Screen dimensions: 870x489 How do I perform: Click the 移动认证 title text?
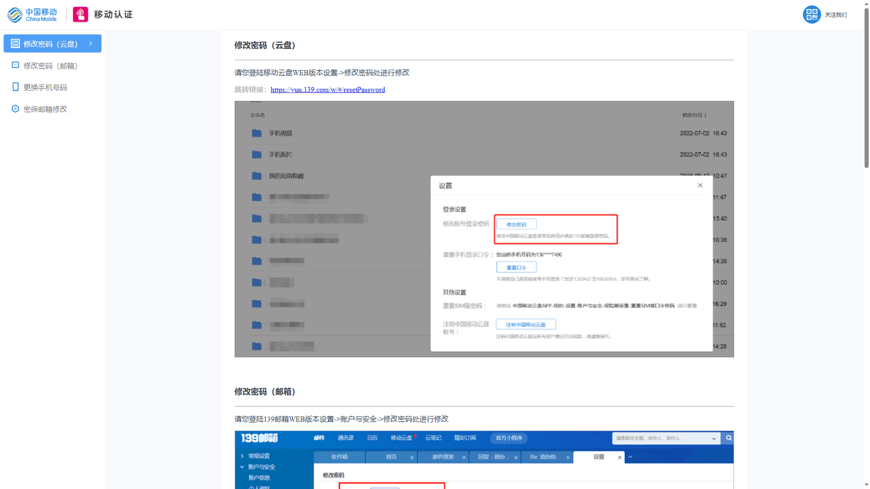(x=113, y=14)
